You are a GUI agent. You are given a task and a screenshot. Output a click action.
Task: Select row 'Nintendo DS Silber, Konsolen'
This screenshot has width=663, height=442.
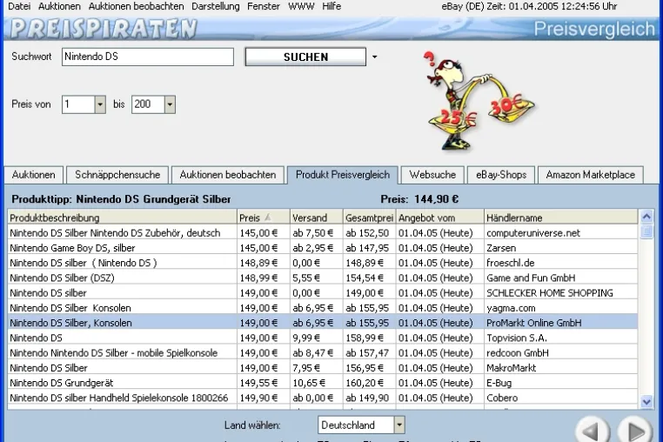click(323, 323)
